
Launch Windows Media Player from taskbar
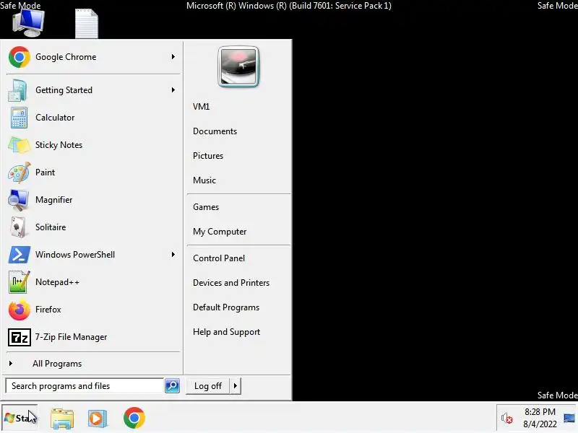click(x=98, y=419)
